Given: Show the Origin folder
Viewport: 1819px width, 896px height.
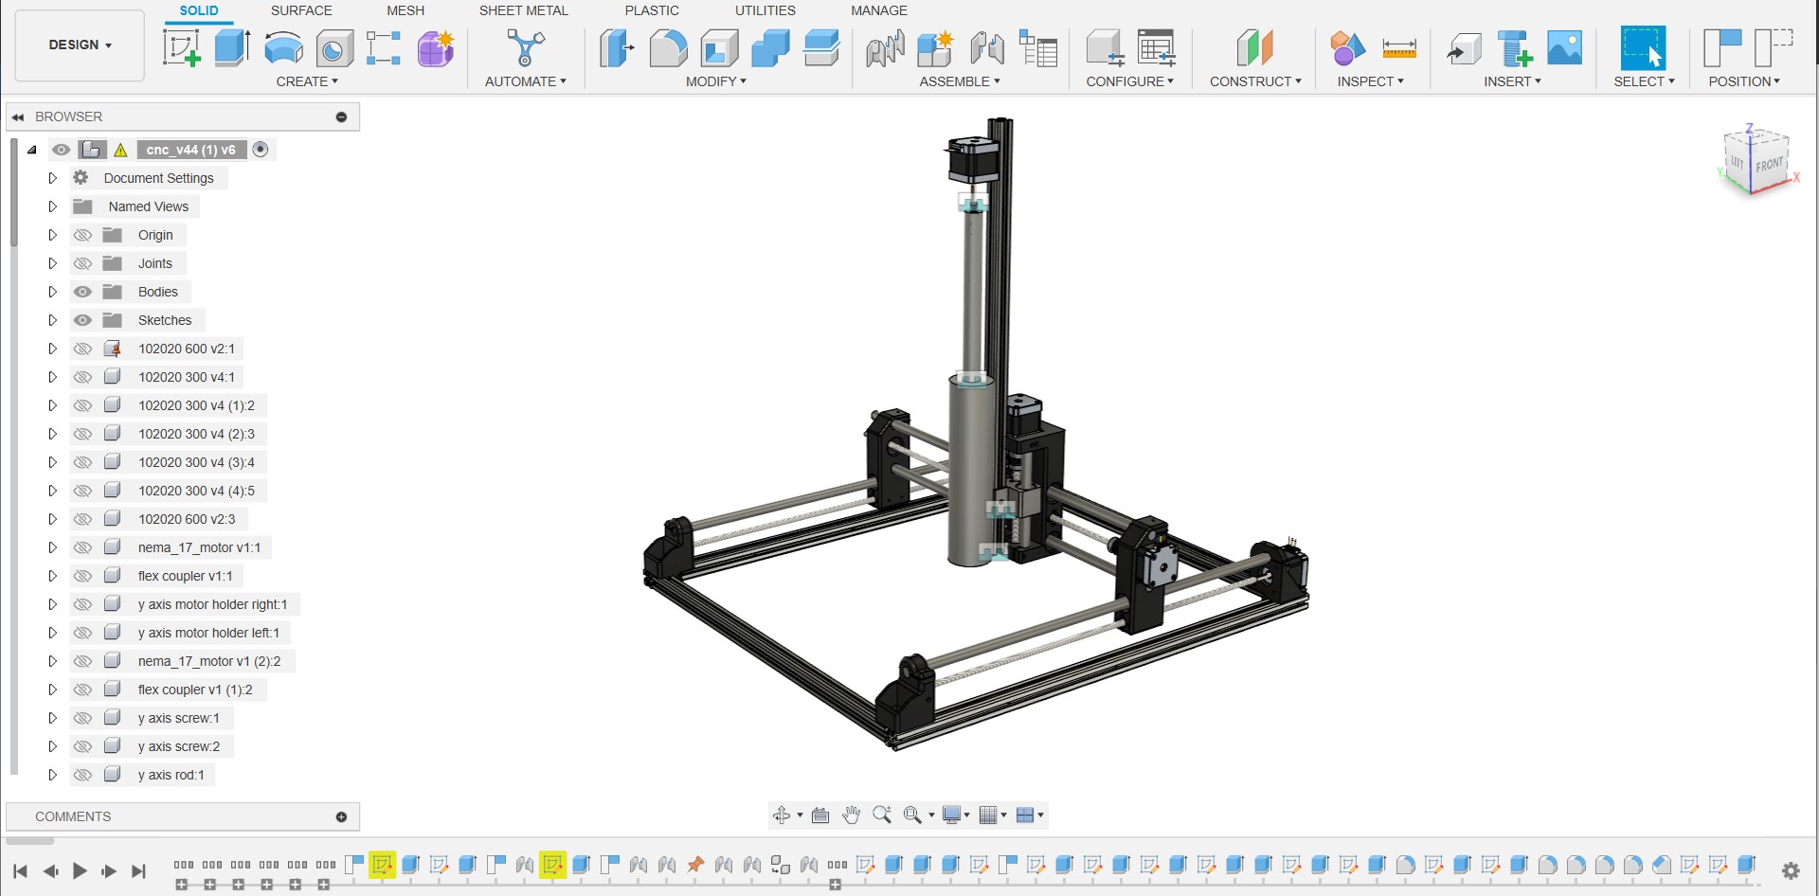Looking at the screenshot, I should (x=83, y=235).
